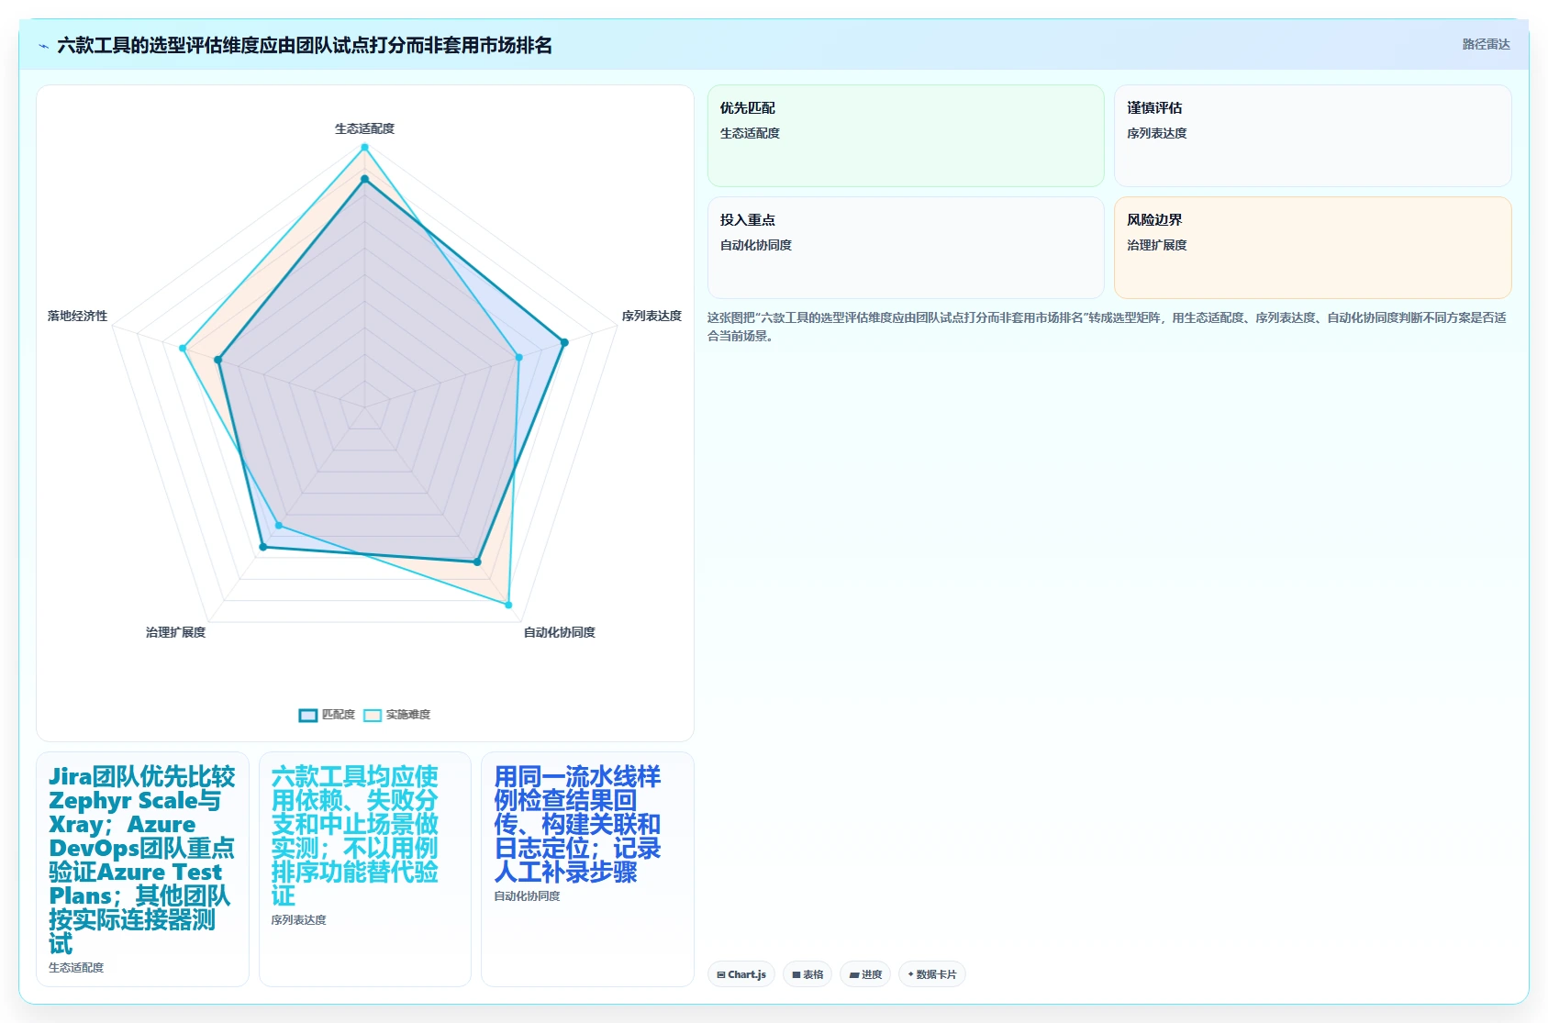Click the 落地经济性 radar axis label
Viewport: 1548px width, 1023px height.
[x=77, y=316]
